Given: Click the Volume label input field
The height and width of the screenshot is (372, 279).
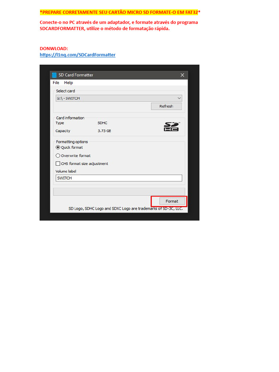Looking at the screenshot, I should [x=119, y=178].
